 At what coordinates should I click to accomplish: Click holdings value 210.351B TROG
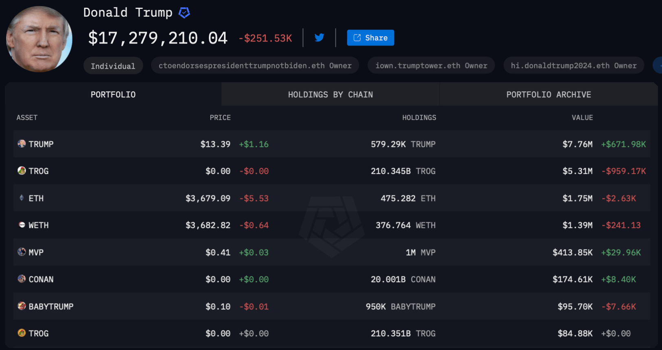(403, 333)
